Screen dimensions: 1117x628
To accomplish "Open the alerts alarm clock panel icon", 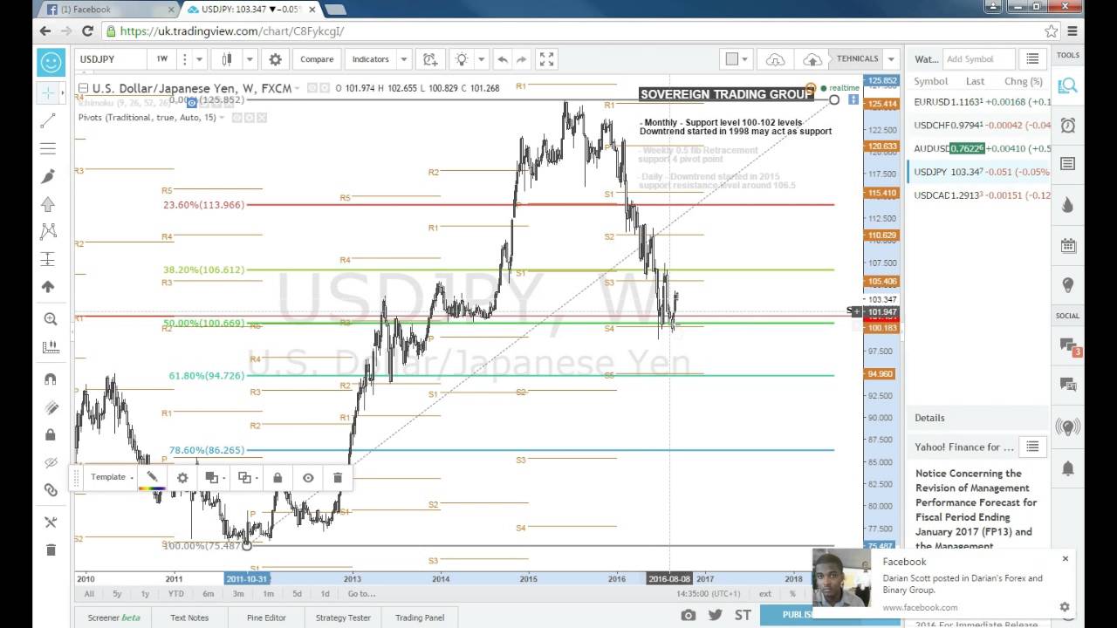I will click(x=1068, y=125).
